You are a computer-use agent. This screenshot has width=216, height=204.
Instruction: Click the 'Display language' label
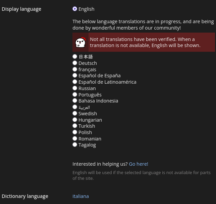click(x=21, y=9)
